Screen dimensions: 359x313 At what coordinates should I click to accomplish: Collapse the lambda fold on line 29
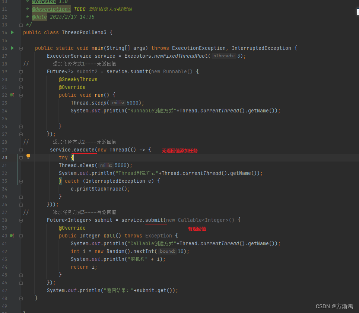21,150
